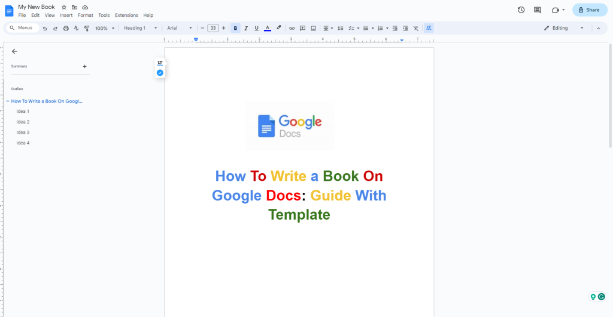Activate the Paint format tool

pos(87,28)
